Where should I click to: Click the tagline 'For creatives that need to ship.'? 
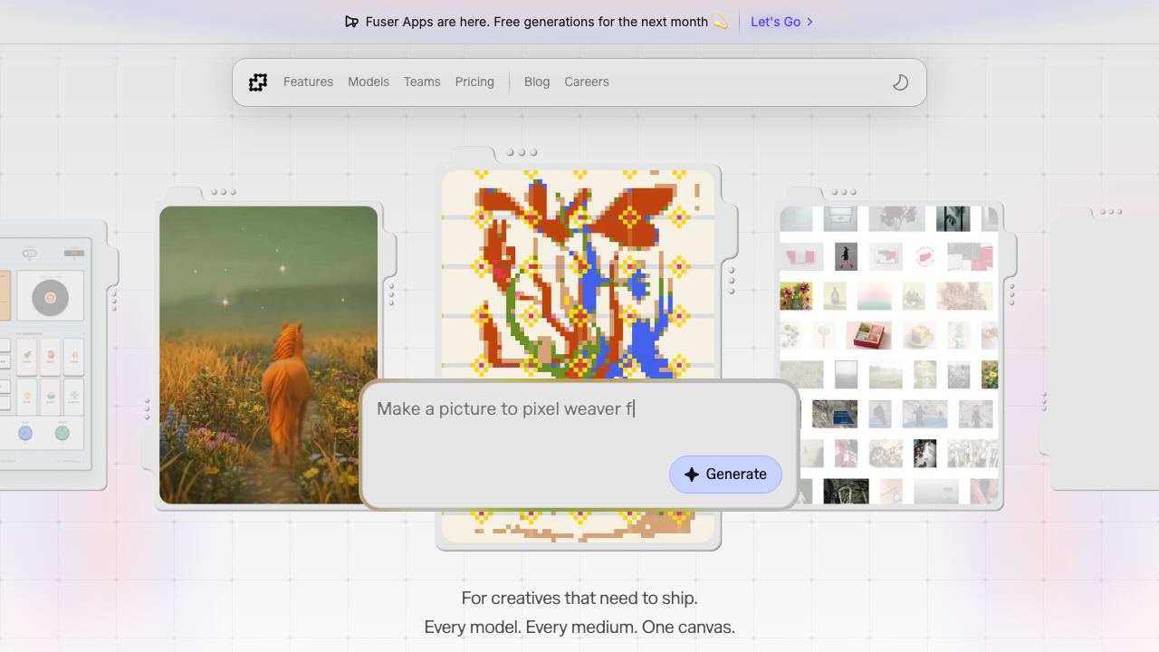[579, 598]
